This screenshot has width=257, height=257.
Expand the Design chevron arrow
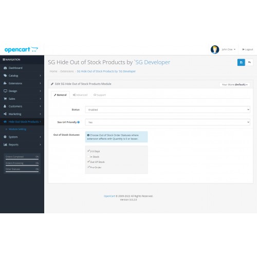[40, 91]
